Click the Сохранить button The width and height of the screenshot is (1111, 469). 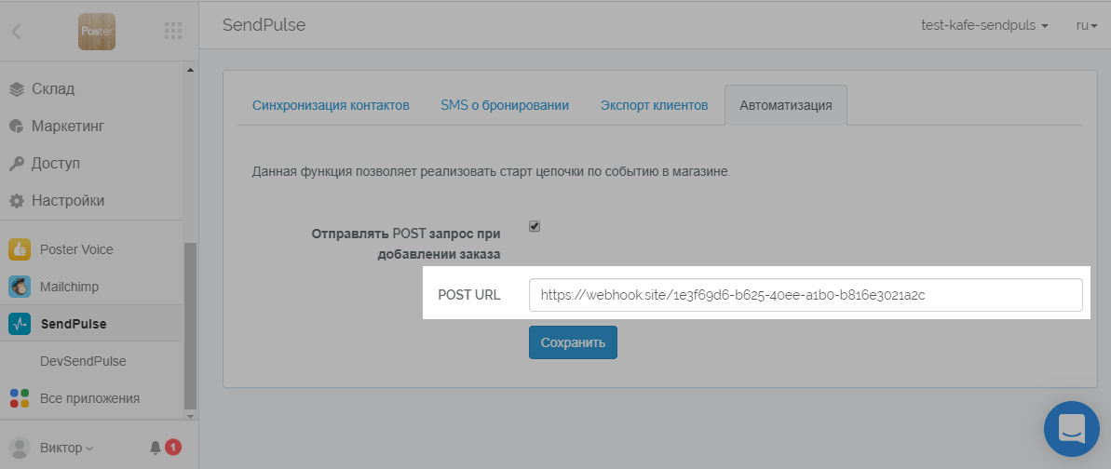[574, 342]
